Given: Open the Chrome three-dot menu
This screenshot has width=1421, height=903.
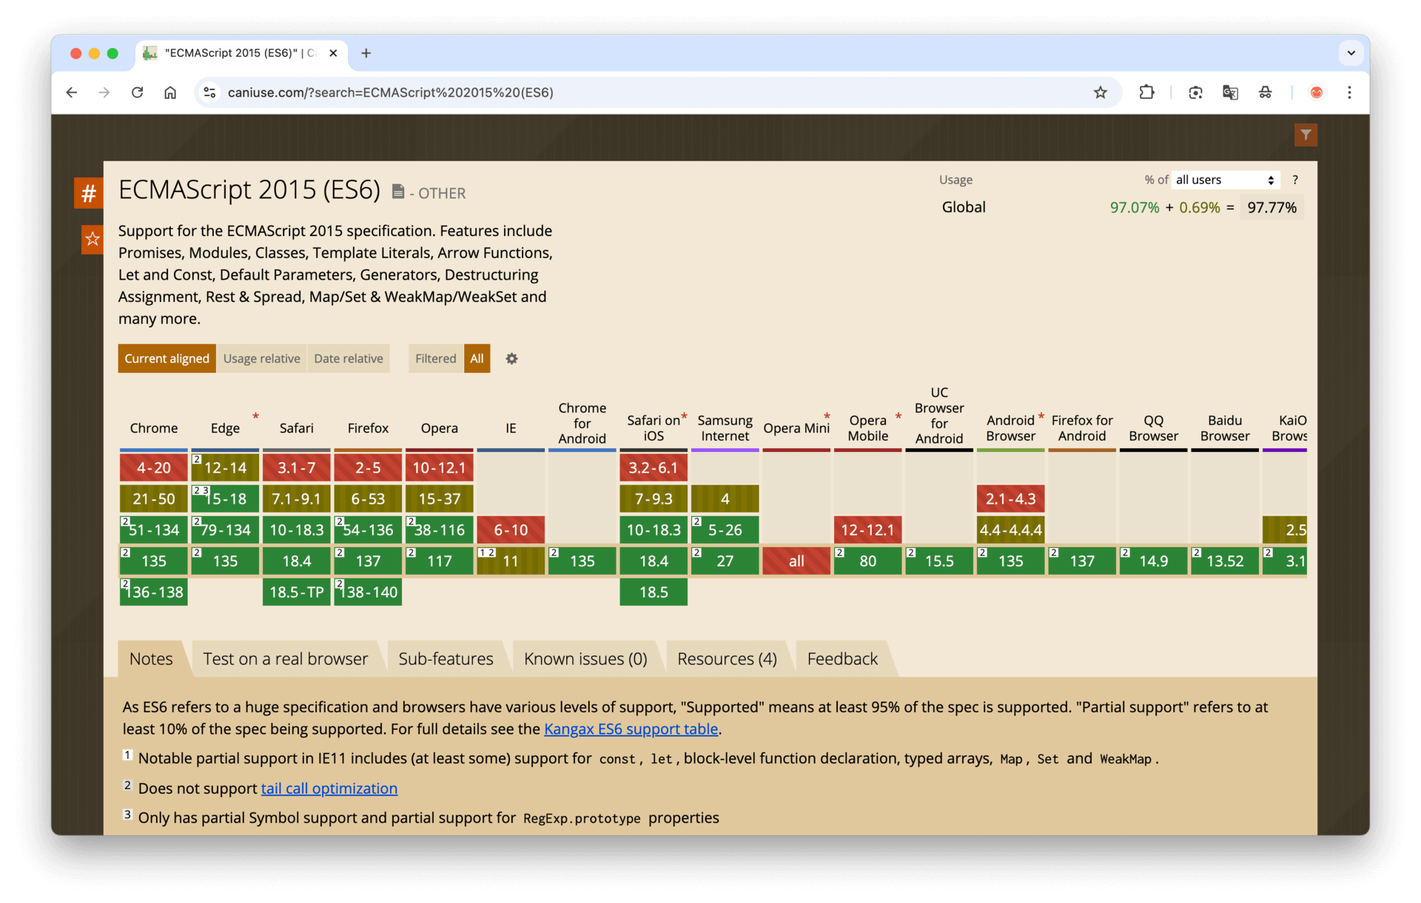Looking at the screenshot, I should coord(1349,92).
